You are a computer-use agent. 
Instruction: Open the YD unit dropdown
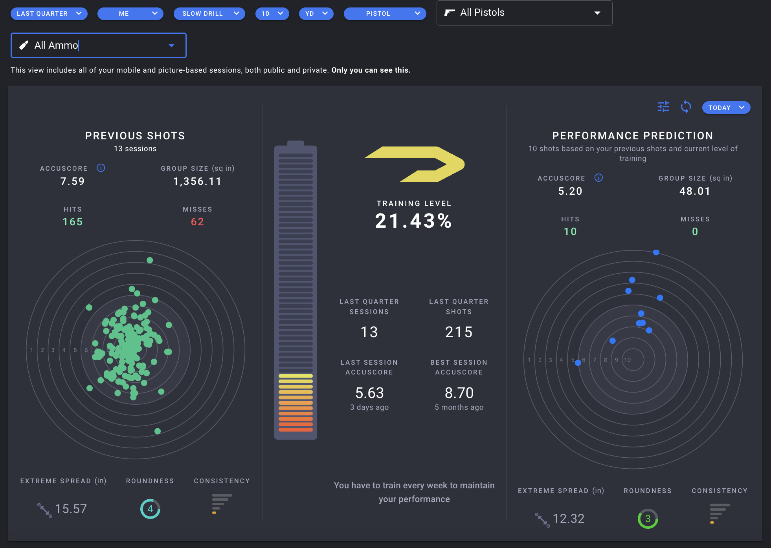pos(316,13)
